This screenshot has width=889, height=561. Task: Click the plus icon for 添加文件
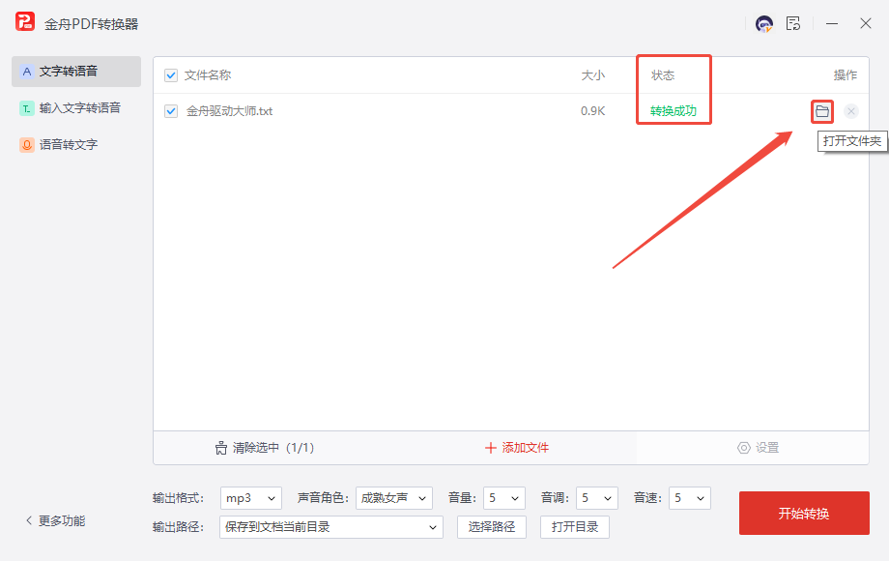tap(491, 448)
